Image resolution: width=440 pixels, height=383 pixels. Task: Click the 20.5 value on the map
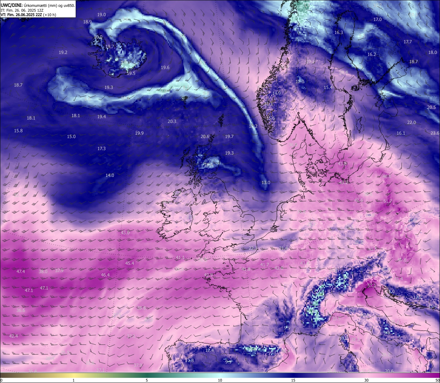point(431,107)
